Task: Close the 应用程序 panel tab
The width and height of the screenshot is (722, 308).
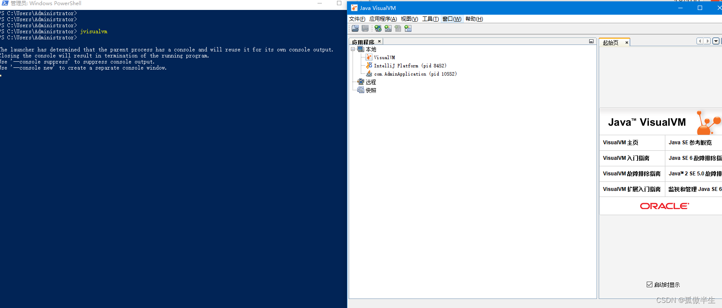Action: (x=379, y=41)
